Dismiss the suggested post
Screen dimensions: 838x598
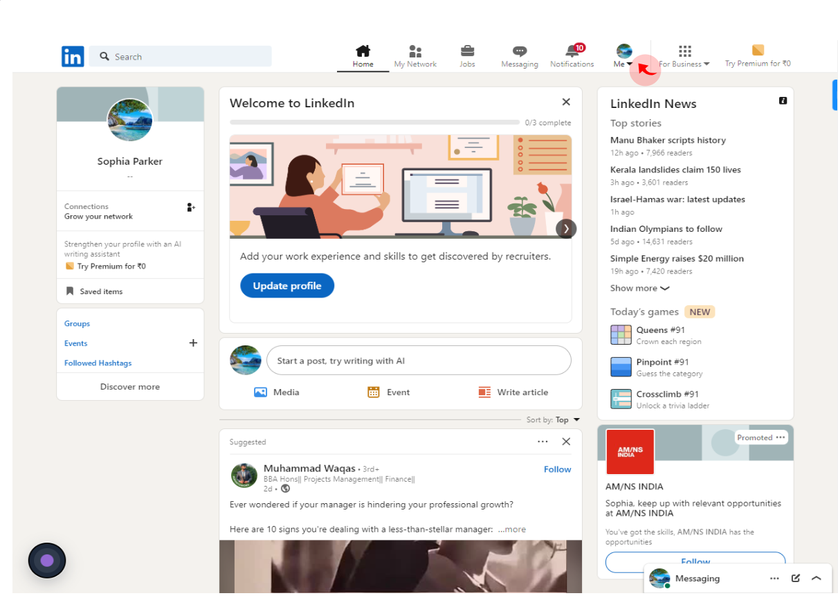tap(566, 442)
